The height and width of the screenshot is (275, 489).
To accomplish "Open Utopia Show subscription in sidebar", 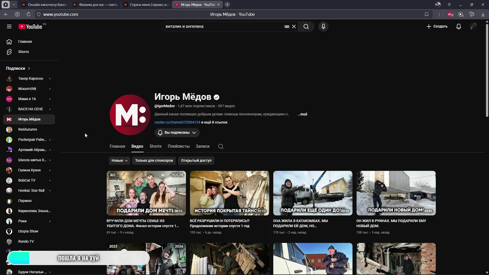I will pyautogui.click(x=29, y=231).
